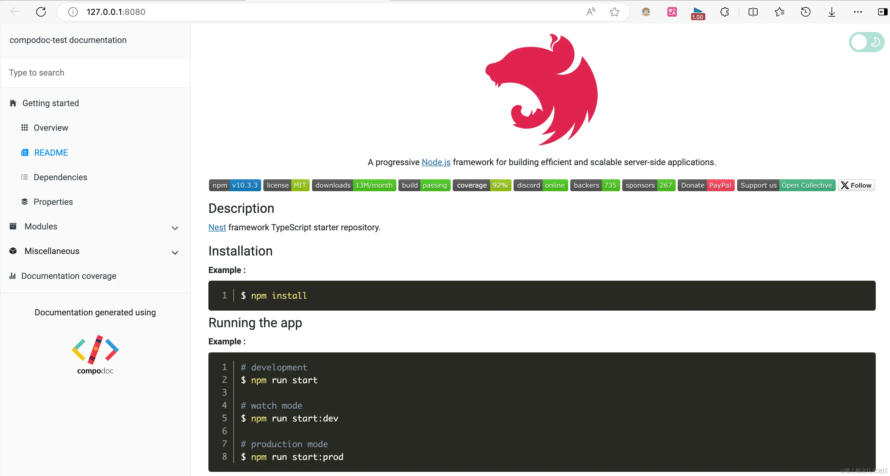
Task: Click the Description heading
Action: [241, 208]
